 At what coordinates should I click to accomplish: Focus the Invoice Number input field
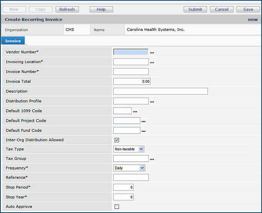(131, 72)
